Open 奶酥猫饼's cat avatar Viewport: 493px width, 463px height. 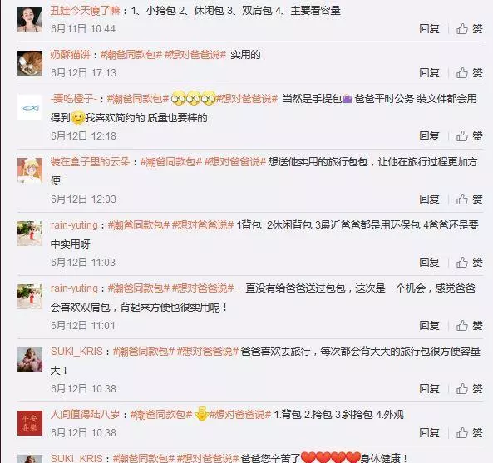pyautogui.click(x=30, y=63)
